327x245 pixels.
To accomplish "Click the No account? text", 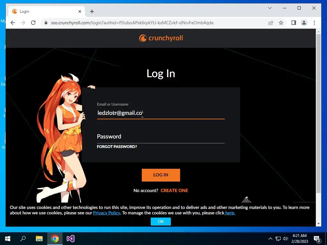I will 146,190.
